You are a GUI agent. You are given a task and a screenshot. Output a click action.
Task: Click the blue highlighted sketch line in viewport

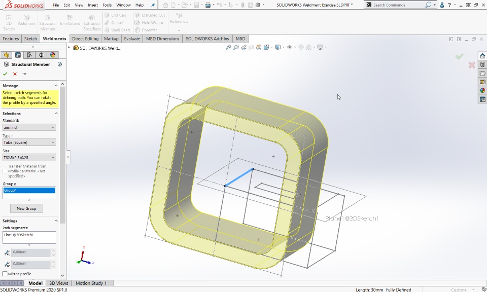point(239,177)
